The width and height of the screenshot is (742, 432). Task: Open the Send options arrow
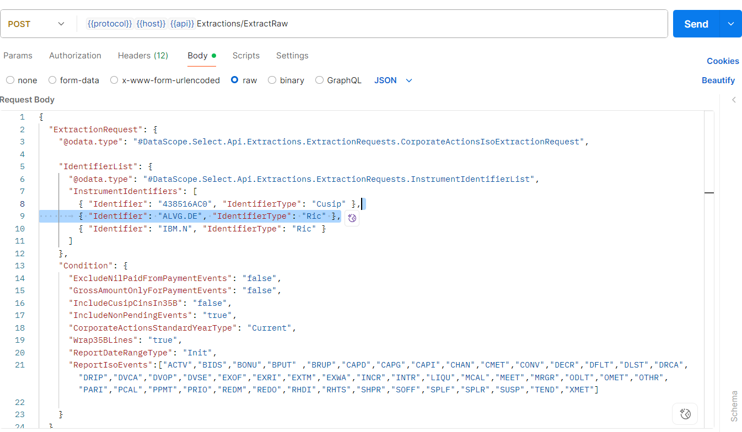(x=731, y=24)
